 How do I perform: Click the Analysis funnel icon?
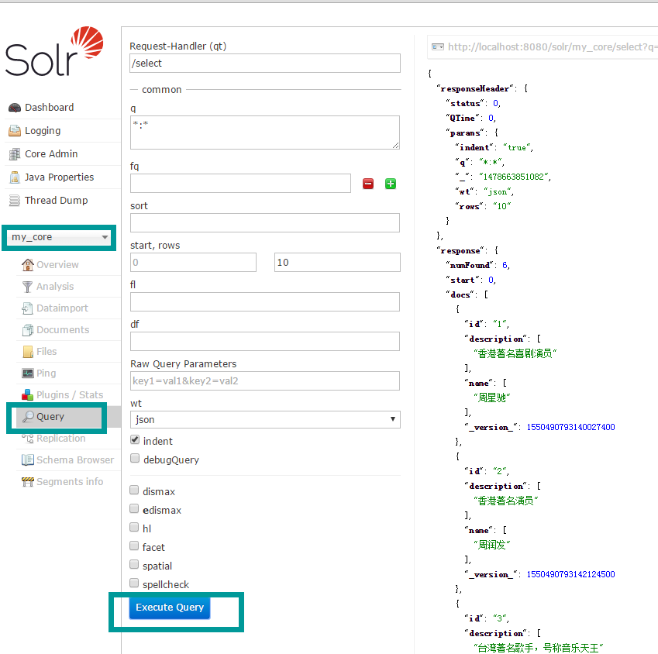(x=27, y=287)
